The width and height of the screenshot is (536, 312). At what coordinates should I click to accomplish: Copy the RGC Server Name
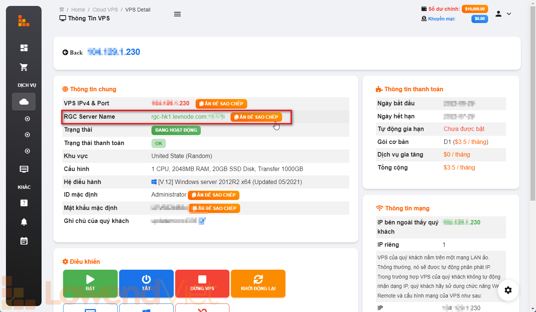(256, 117)
